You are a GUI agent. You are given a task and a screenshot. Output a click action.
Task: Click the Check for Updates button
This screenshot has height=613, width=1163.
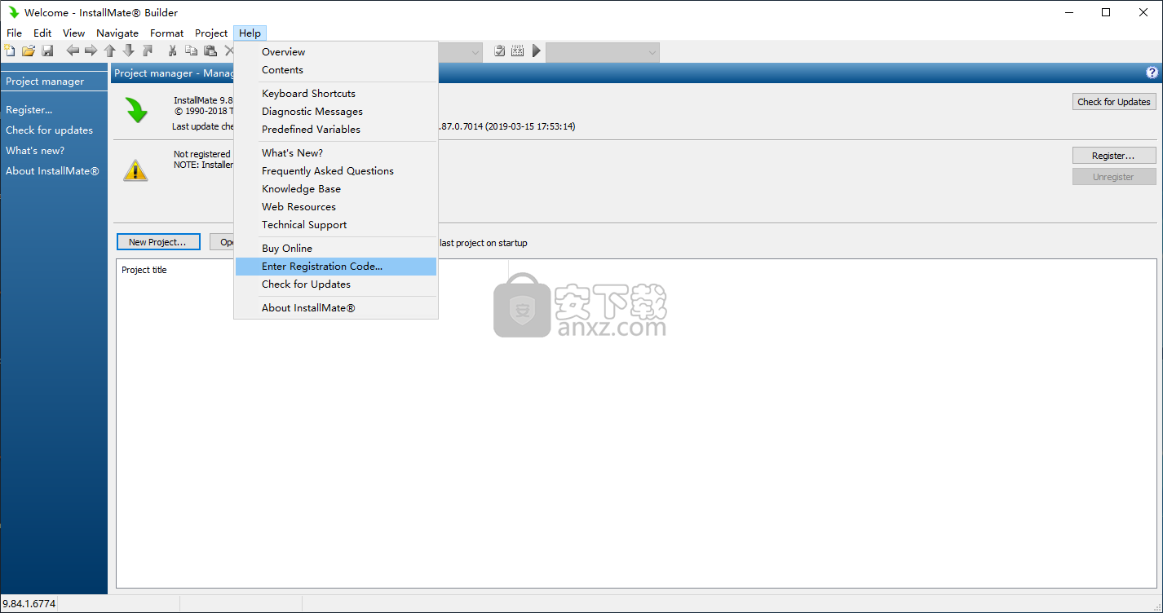(1114, 102)
